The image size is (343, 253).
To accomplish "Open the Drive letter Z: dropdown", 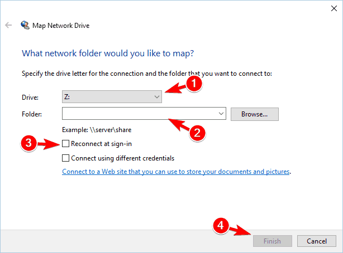I will (x=112, y=97).
